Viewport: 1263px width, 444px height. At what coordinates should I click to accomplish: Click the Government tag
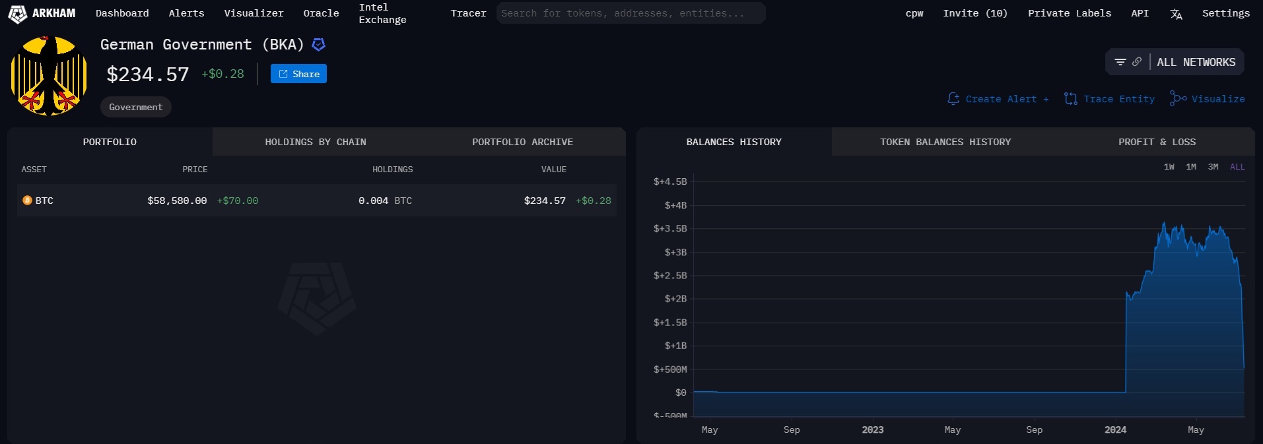tap(135, 107)
